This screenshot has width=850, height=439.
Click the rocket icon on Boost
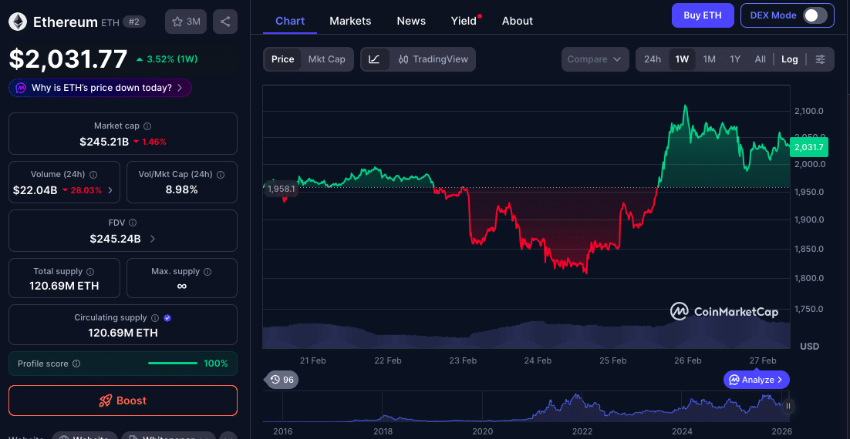[x=105, y=400]
